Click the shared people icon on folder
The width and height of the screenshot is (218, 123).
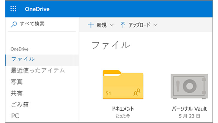[137, 92]
